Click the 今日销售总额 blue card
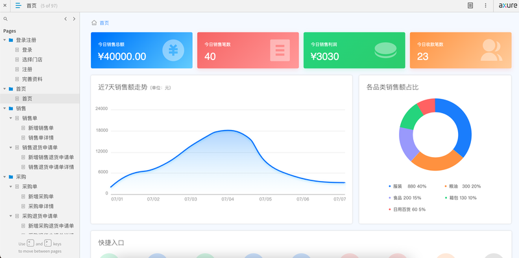 (x=141, y=50)
